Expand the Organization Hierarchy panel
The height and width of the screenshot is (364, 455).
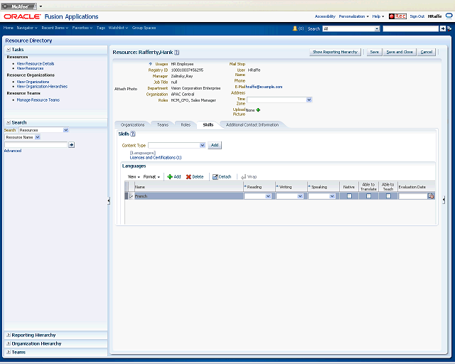click(x=9, y=343)
